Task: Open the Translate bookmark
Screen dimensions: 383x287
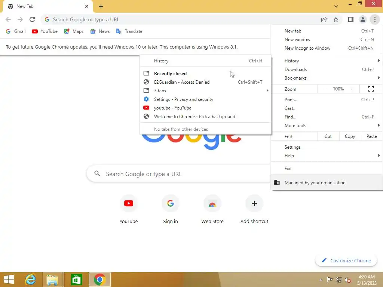Action: click(129, 31)
